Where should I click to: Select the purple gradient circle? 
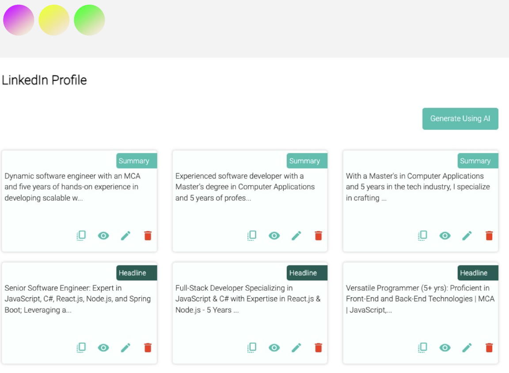point(19,19)
